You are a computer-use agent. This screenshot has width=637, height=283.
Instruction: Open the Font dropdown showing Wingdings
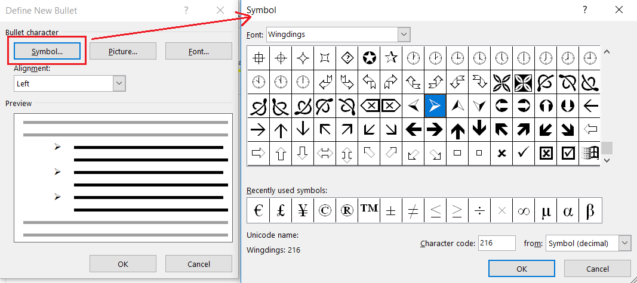(x=404, y=35)
